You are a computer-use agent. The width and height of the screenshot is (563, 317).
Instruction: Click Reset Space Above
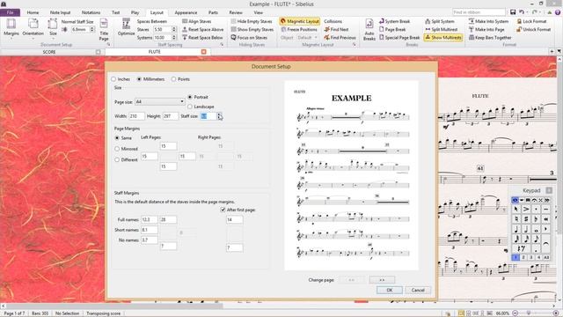pyautogui.click(x=203, y=29)
